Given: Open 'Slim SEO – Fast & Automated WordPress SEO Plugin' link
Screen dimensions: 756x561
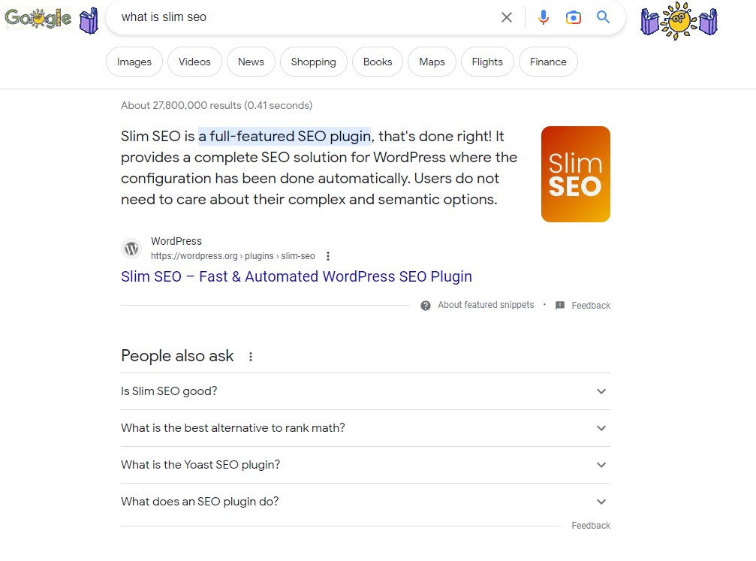Looking at the screenshot, I should [296, 276].
